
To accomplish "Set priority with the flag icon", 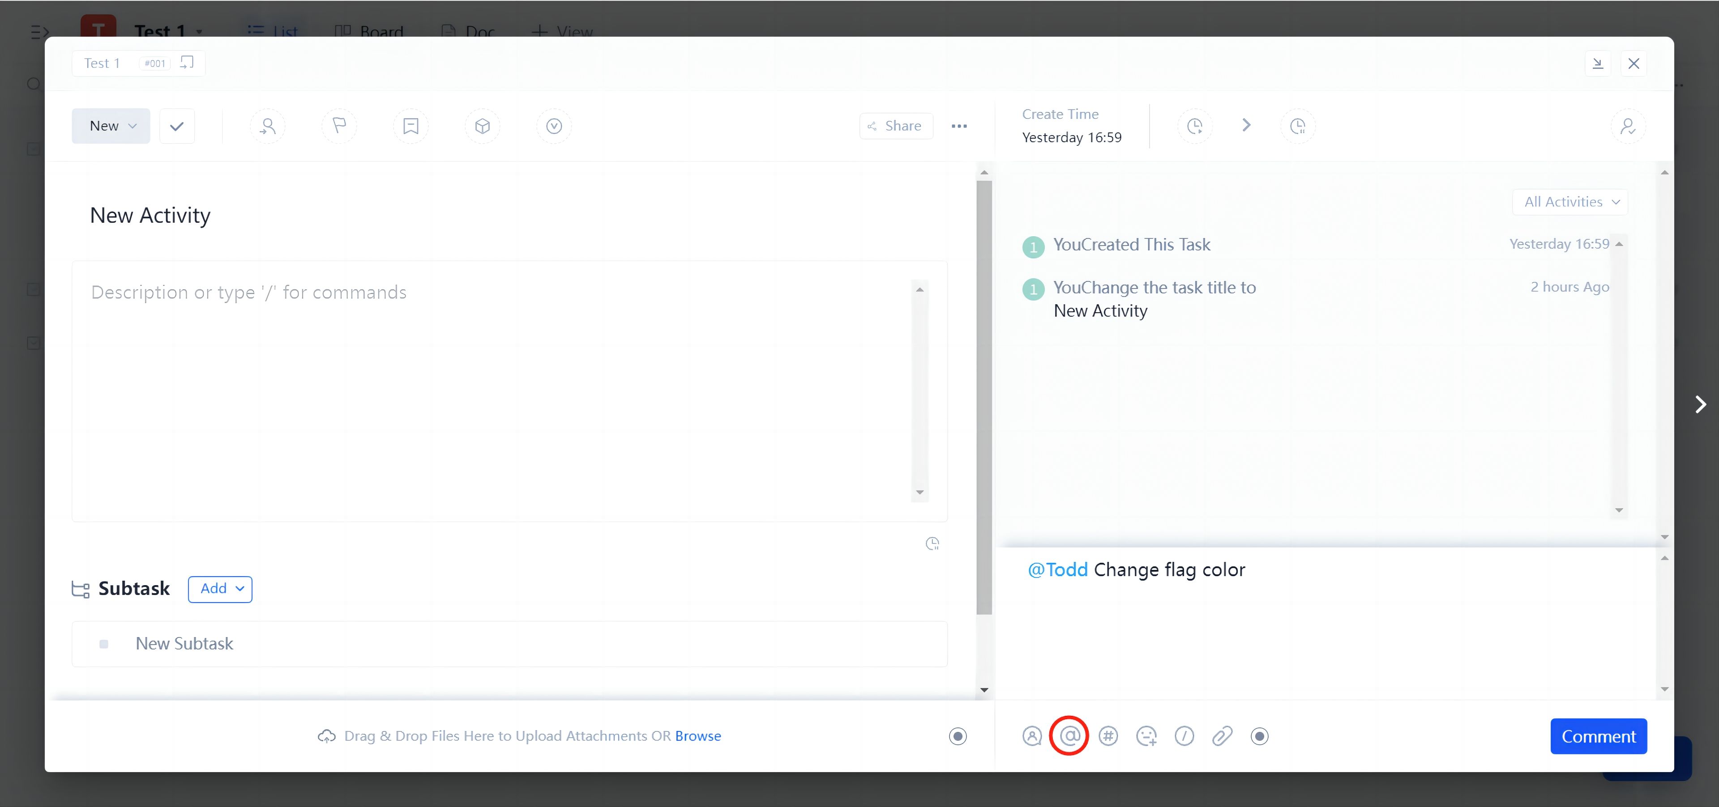I will [x=339, y=126].
